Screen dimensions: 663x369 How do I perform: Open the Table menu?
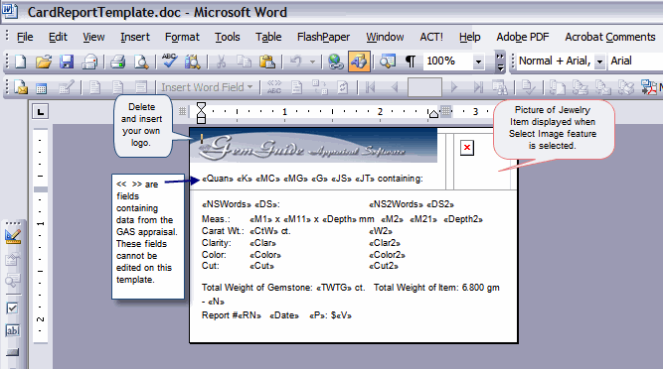(x=268, y=37)
